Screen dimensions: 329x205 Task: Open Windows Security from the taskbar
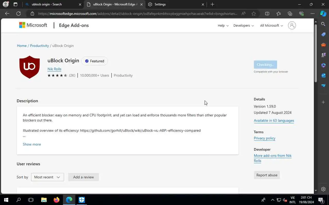pyautogui.click(x=82, y=200)
